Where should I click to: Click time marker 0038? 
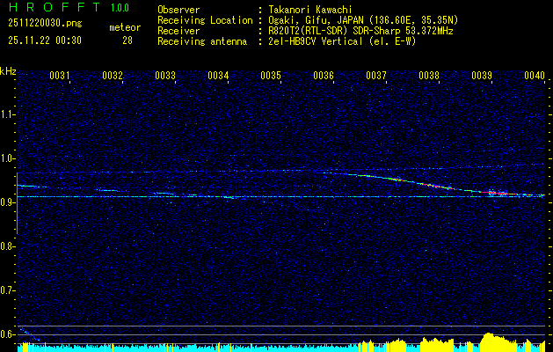429,76
